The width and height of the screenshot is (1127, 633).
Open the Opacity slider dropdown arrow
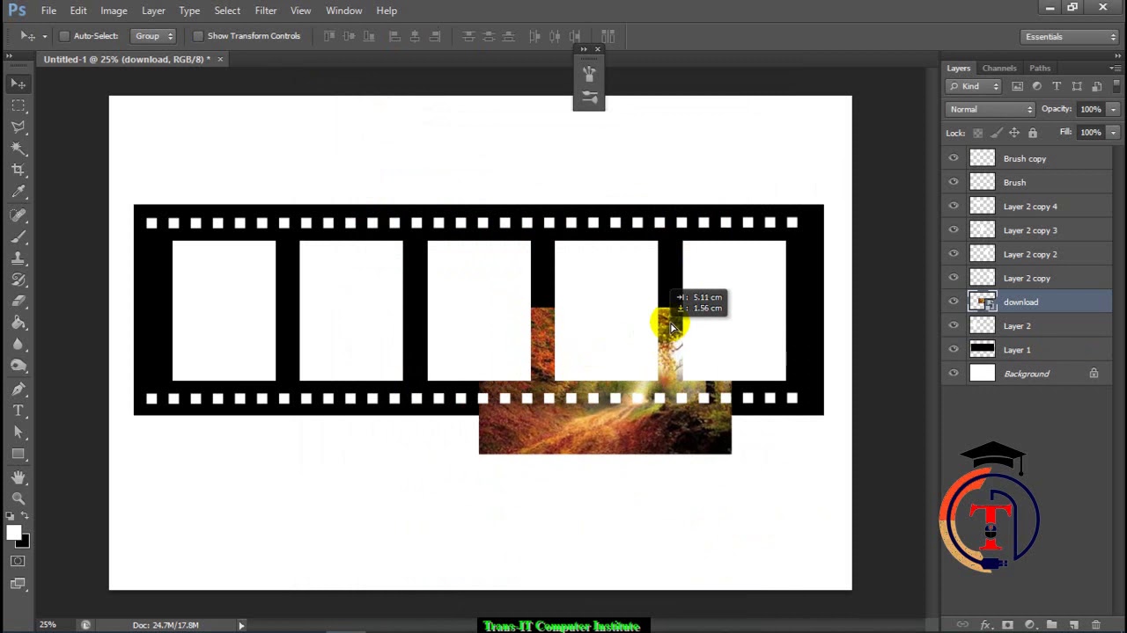[x=1113, y=109]
